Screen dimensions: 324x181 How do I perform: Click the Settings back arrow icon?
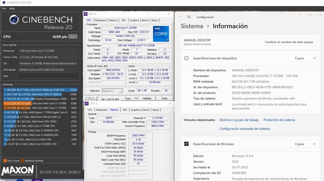pyautogui.click(x=180, y=17)
